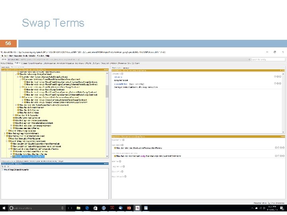Screen dimensions: 287x215
Task: Expand the Security class node
Action: pyautogui.click(x=14, y=115)
